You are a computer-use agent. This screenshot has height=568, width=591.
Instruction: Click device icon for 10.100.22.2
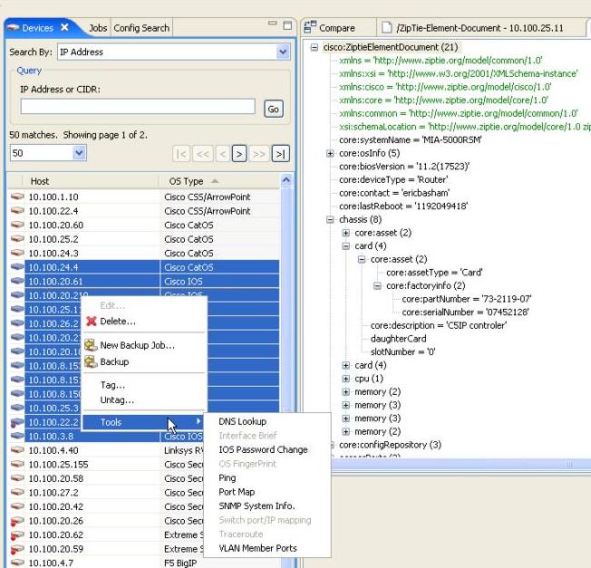[x=17, y=422]
